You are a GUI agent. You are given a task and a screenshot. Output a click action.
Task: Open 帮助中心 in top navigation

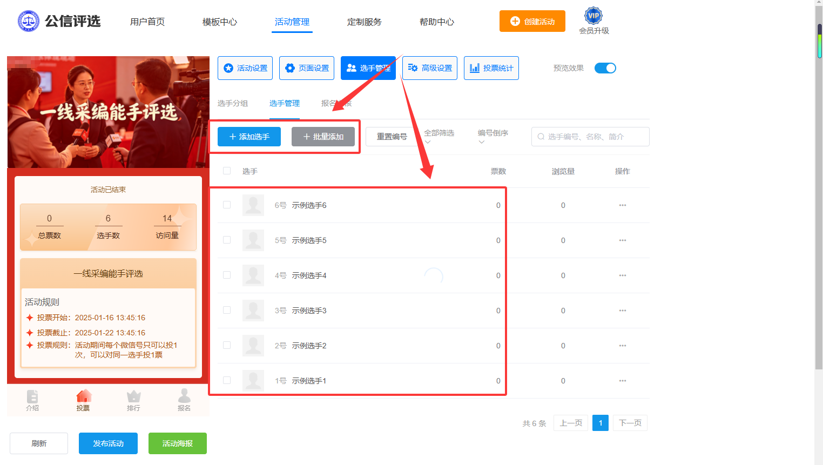pyautogui.click(x=437, y=22)
